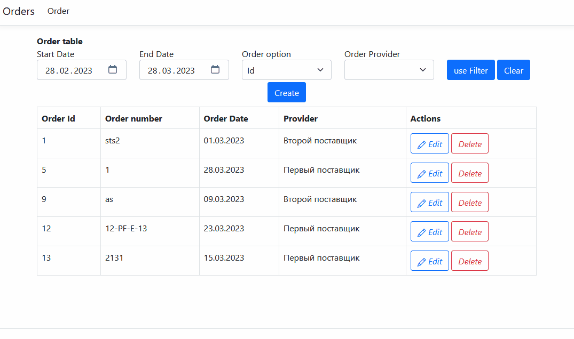
Task: Click the pencil icon on order 5's Edit button
Action: click(421, 172)
